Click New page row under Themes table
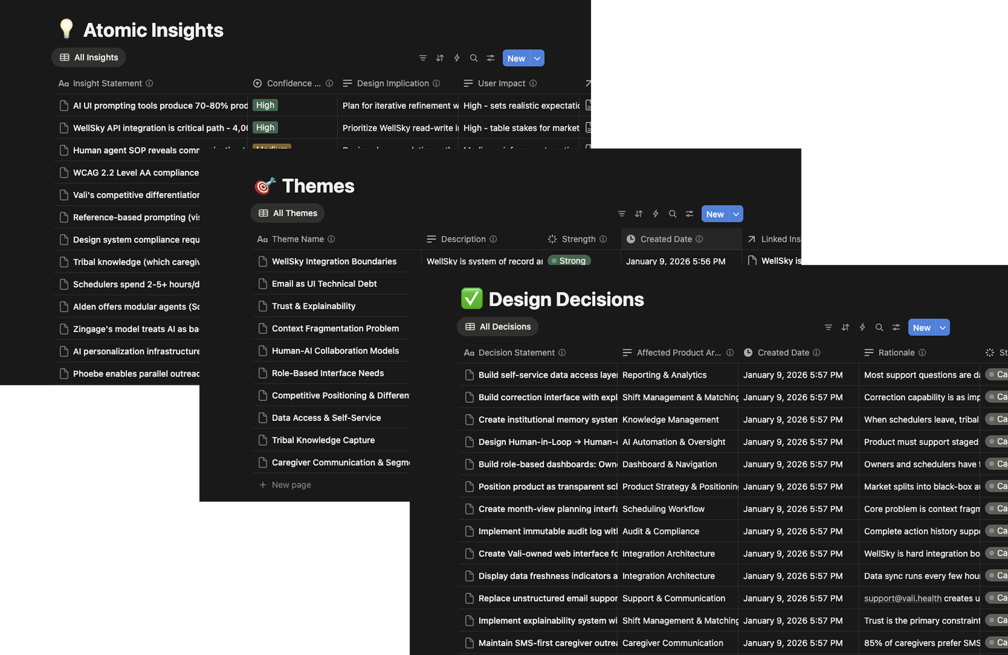Screen dimensions: 1008x655 [291, 485]
